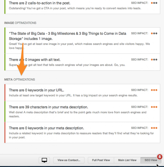This screenshot has height=167, width=164.
Task: Open the View as Contact... button
Action: pos(69,160)
